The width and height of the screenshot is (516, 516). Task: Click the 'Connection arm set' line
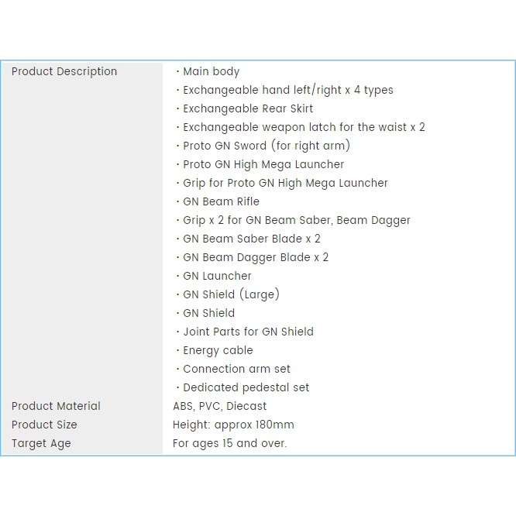(x=236, y=369)
